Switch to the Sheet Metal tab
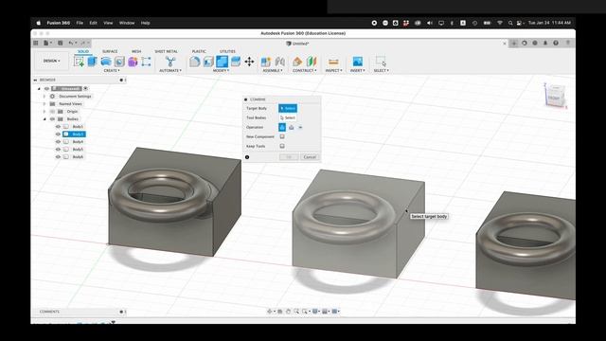606x341 pixels. [x=167, y=51]
